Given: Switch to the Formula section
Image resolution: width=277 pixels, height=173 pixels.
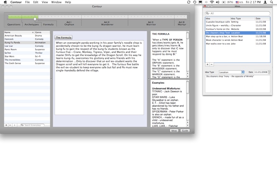Looking at the screenshot, I should click(x=48, y=24).
